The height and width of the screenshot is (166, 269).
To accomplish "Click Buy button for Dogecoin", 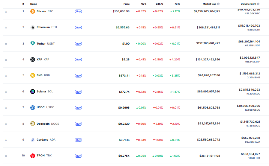I will coord(78,124).
